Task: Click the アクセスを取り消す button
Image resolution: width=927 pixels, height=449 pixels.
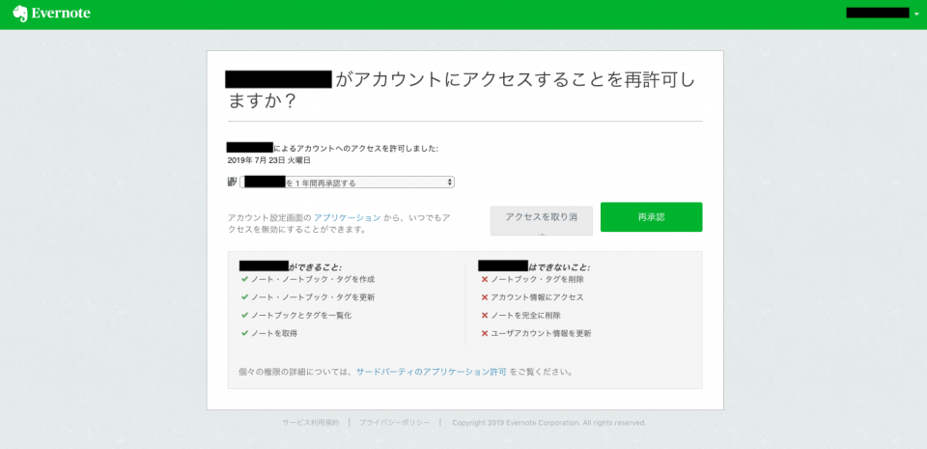Action: 541,221
